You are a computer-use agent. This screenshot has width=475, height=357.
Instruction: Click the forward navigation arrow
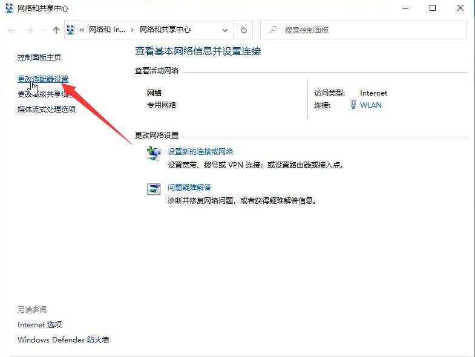coord(30,30)
